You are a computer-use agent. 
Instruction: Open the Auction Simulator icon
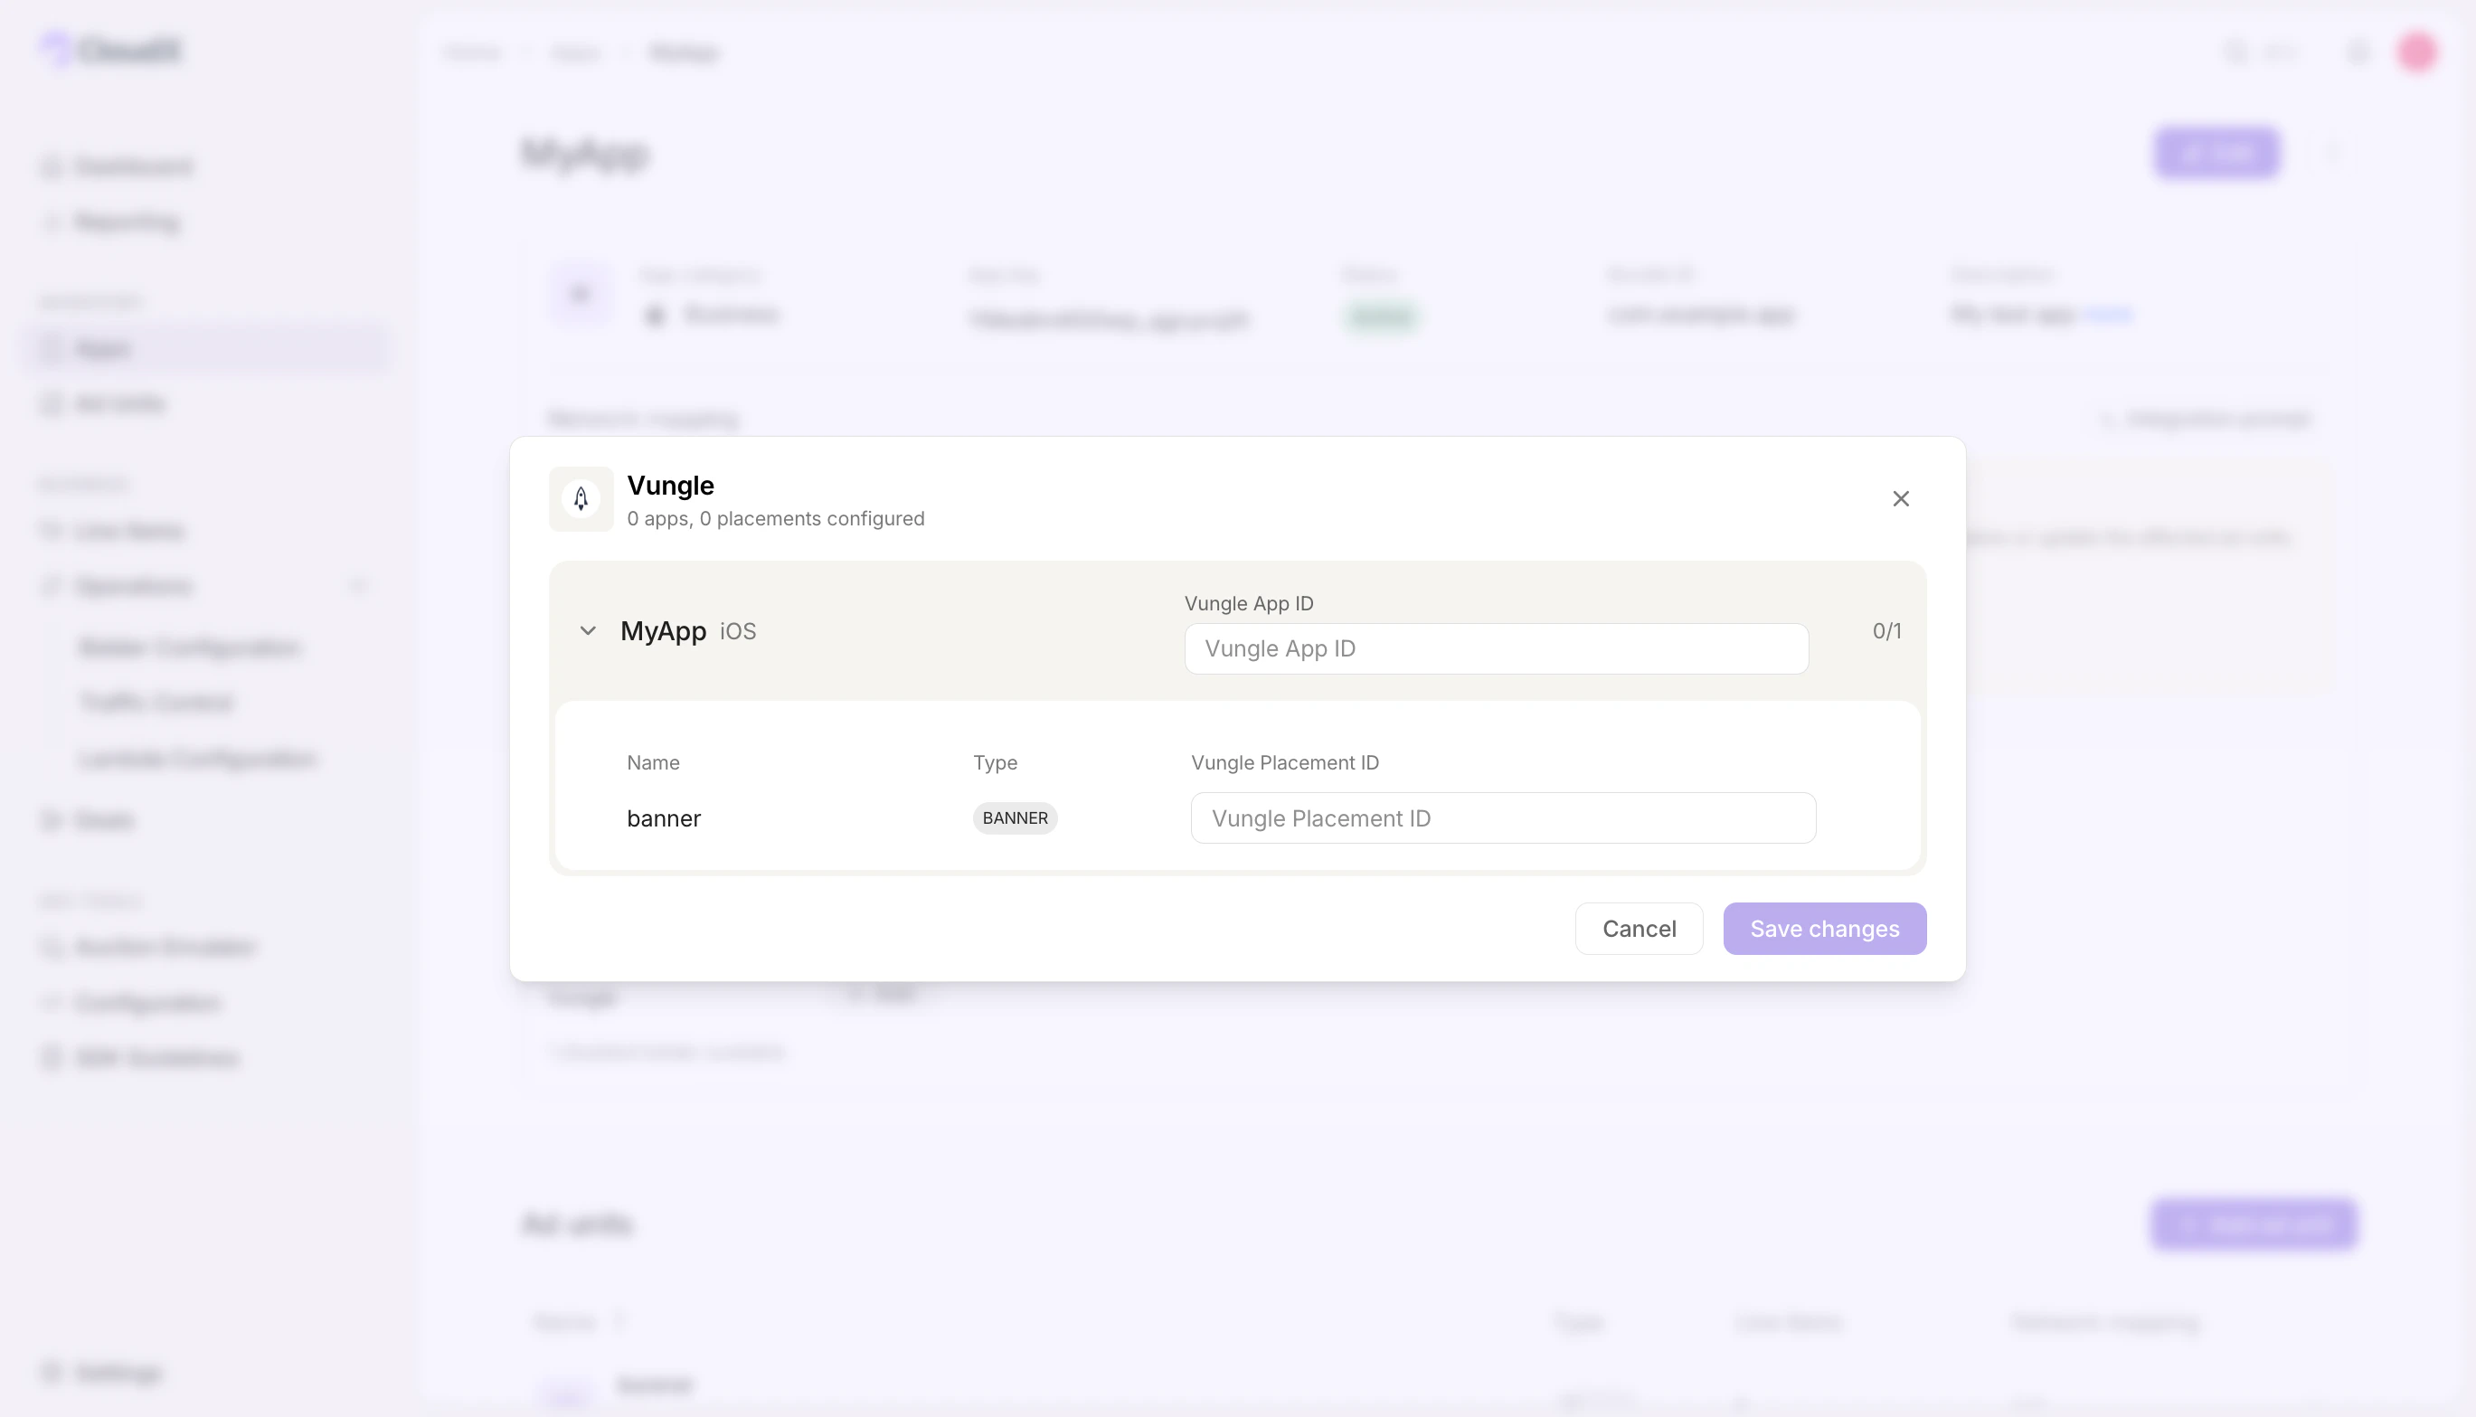51,946
